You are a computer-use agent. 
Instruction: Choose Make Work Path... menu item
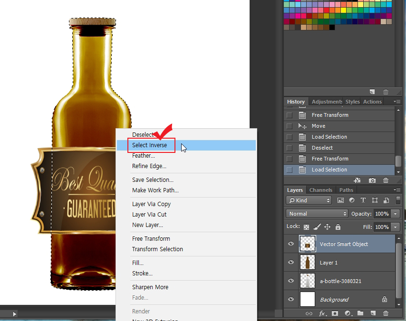point(155,190)
